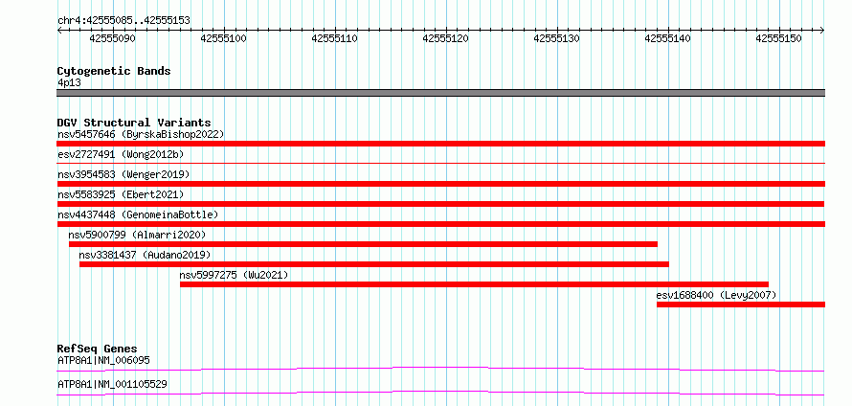
Task: Click the RefSeq Genes track heading
Action: click(x=98, y=349)
